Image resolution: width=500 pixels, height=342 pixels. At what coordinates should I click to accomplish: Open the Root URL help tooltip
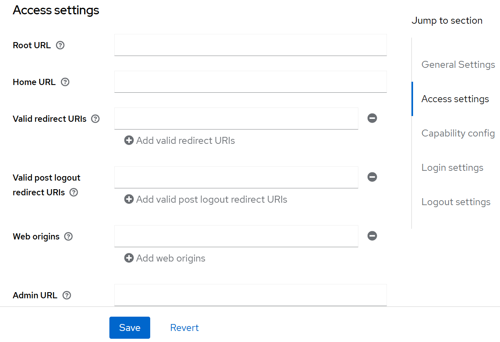[x=60, y=45]
